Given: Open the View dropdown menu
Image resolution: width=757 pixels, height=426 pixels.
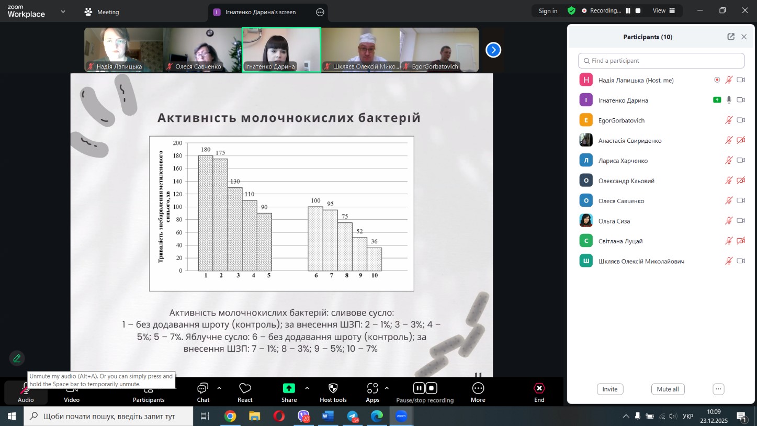Looking at the screenshot, I should point(664,10).
